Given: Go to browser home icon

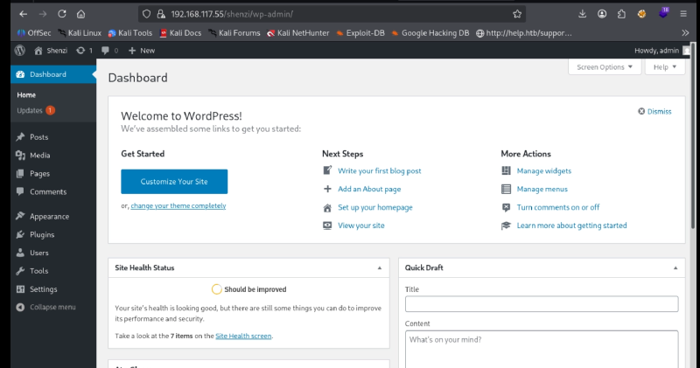Looking at the screenshot, I should [x=80, y=14].
